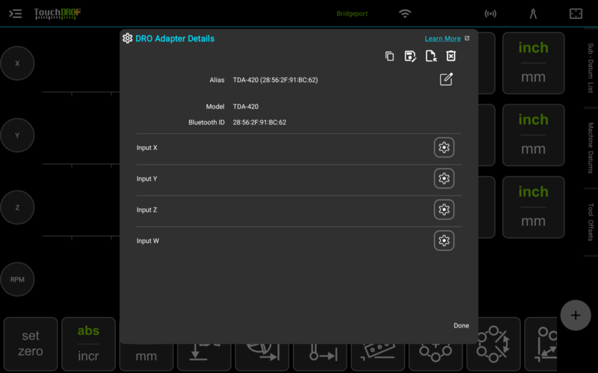Image resolution: width=598 pixels, height=373 pixels.
Task: Click the Input X label
Action: point(147,148)
